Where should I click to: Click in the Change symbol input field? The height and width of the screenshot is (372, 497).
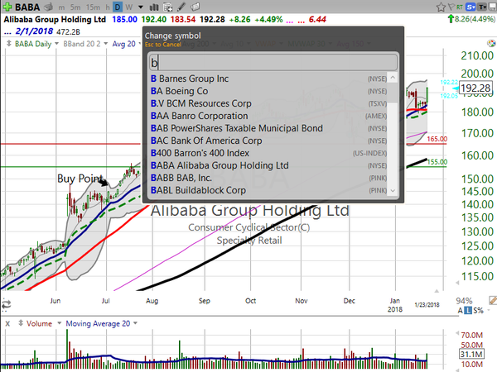[x=273, y=62]
